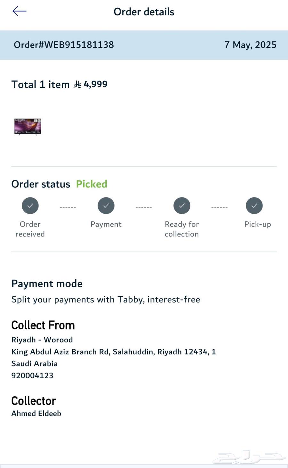The width and height of the screenshot is (288, 468).
Task: Click the Total 1 item price
Action: pyautogui.click(x=95, y=84)
